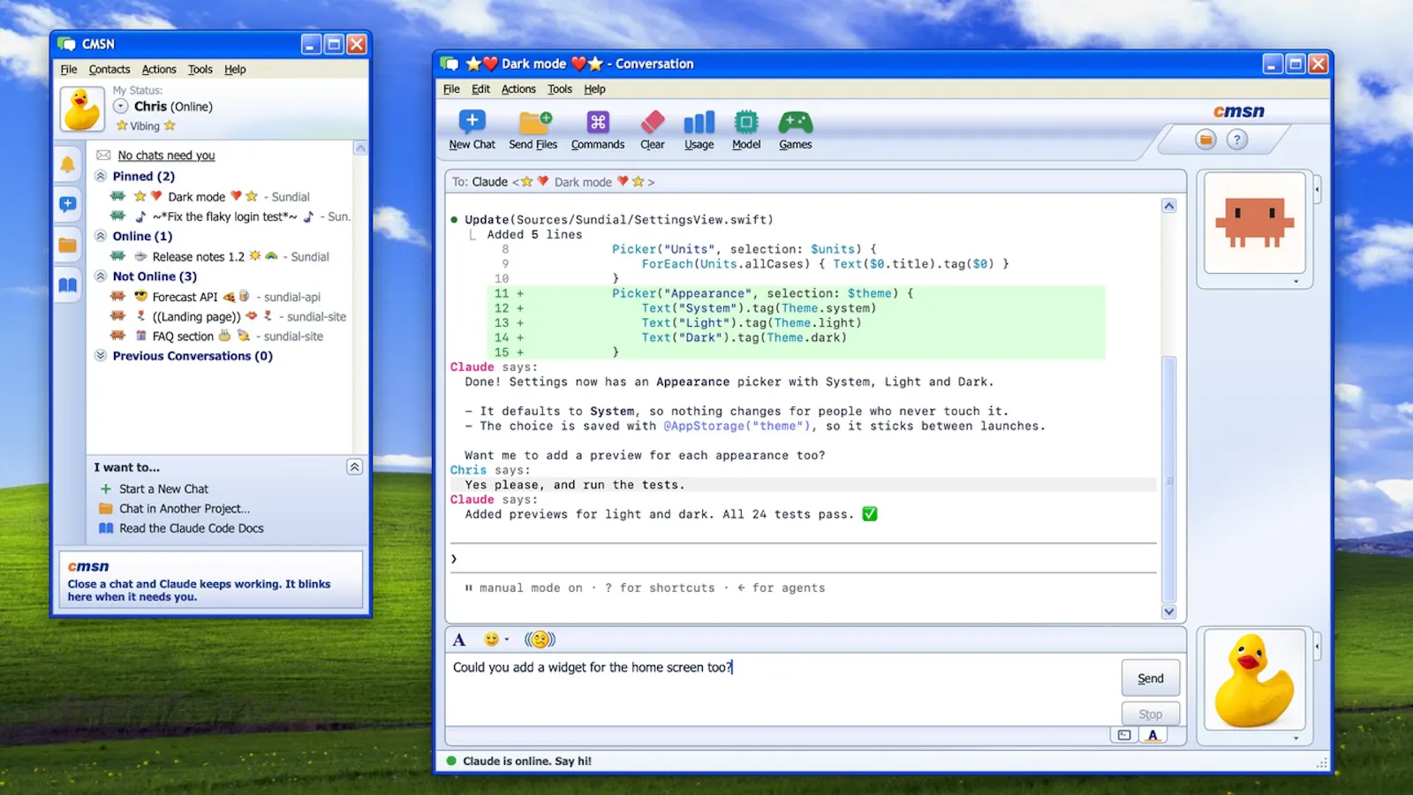Collapse the Online (1) group
The width and height of the screenshot is (1413, 795).
point(101,236)
